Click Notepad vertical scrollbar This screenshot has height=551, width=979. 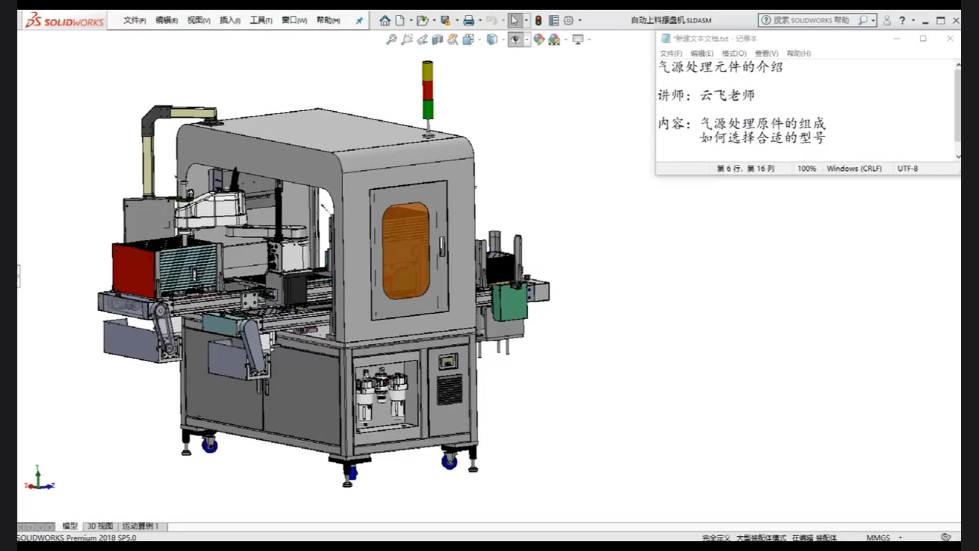(x=958, y=106)
